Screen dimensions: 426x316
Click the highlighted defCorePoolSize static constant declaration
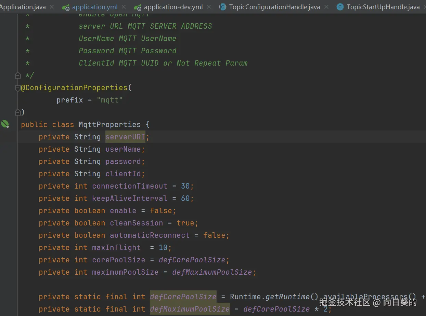pos(183,297)
